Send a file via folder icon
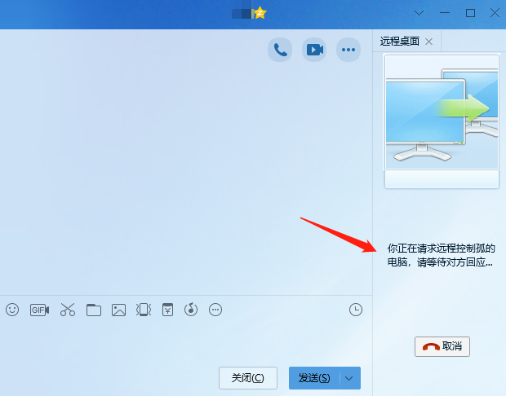Viewport: 506px width, 396px height. pos(94,310)
